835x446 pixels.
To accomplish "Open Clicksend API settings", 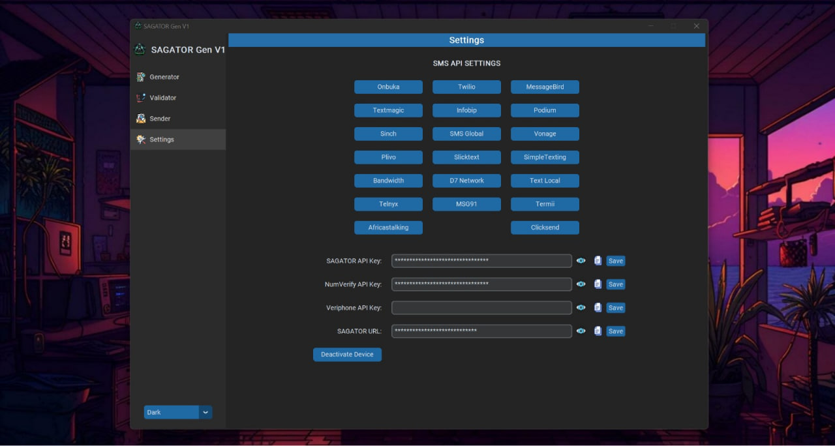I will [x=545, y=228].
